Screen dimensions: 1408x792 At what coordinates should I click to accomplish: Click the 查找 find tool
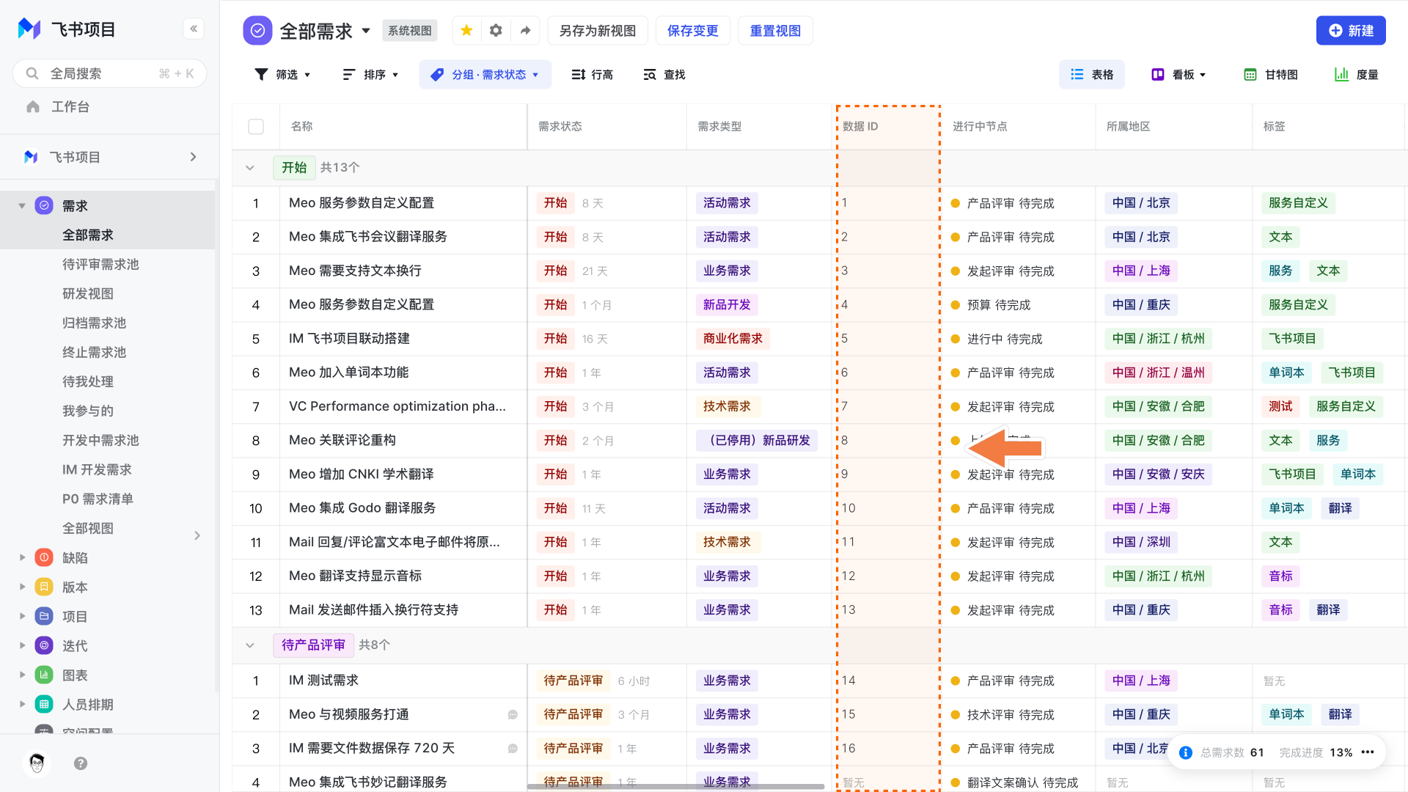point(664,75)
